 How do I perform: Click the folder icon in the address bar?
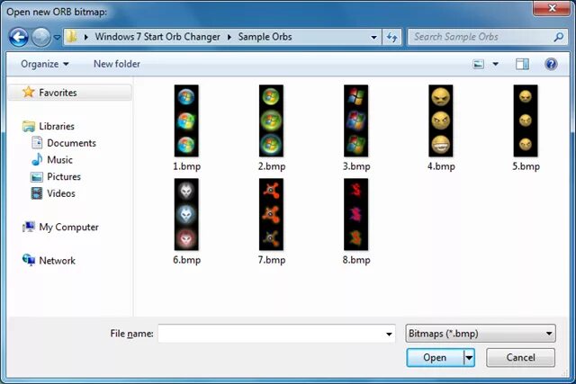(x=72, y=37)
